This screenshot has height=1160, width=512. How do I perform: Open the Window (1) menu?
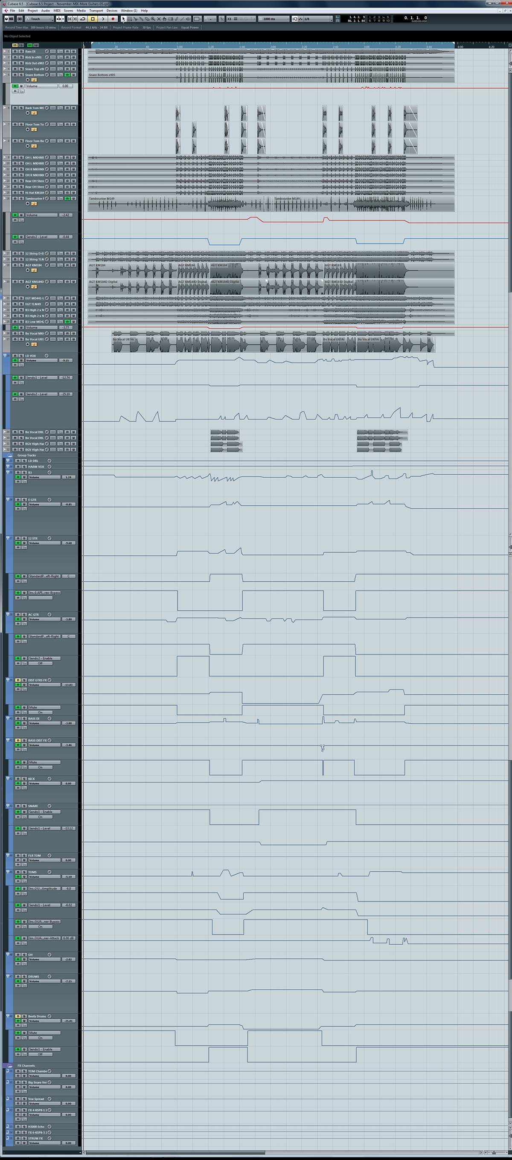(x=129, y=10)
